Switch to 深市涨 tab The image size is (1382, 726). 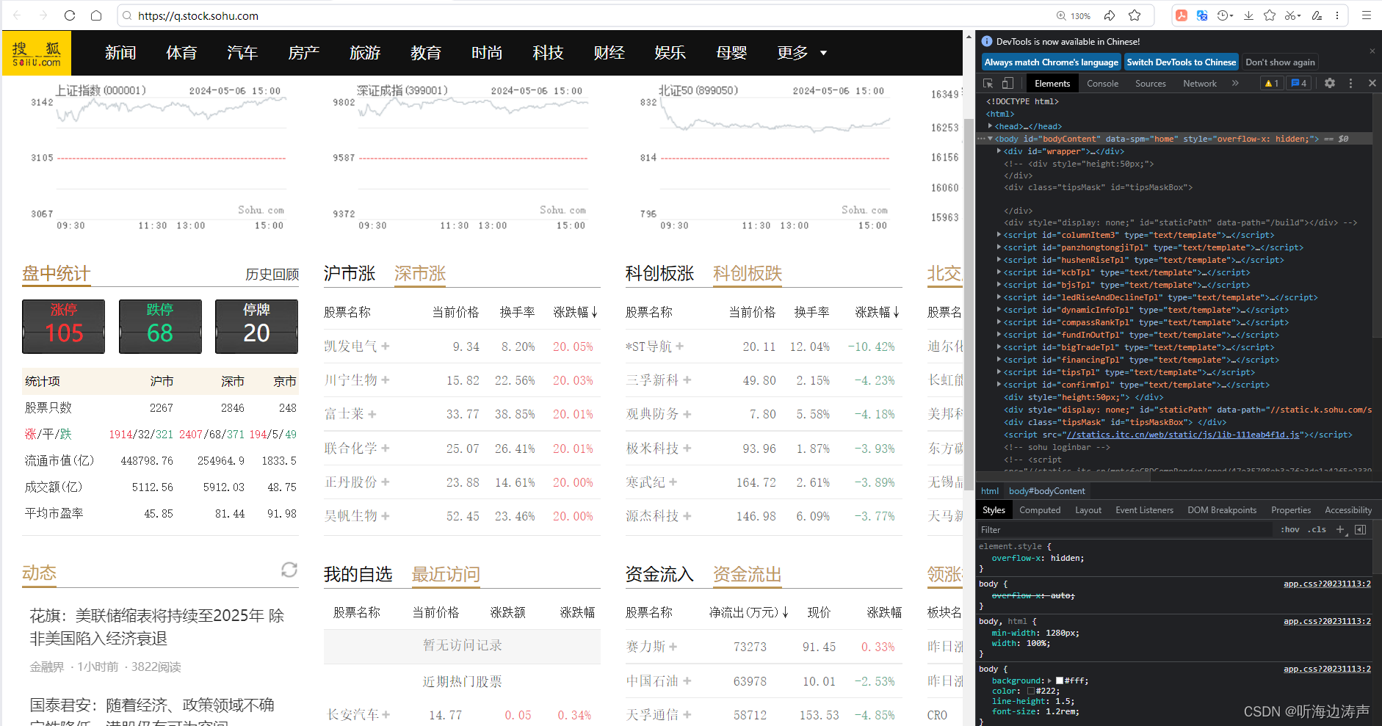(420, 274)
